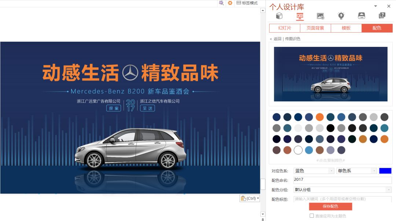Image resolution: width=396 pixels, height=221 pixels.
Task: Switch to the 幻灯片 tab
Action: point(285,28)
